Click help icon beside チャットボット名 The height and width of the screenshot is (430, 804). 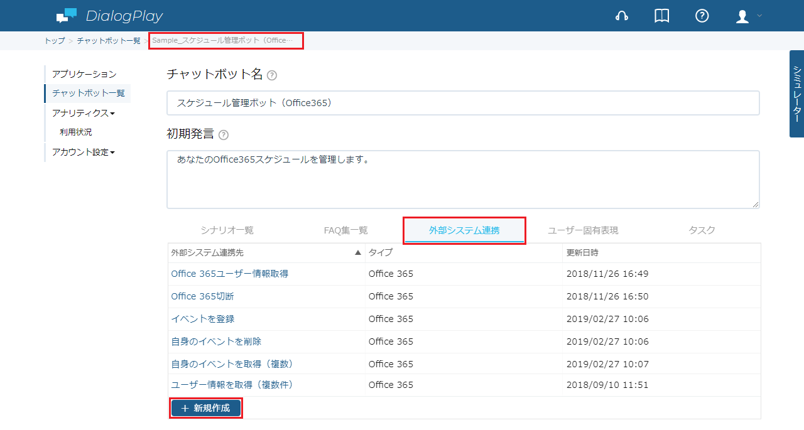(x=272, y=75)
